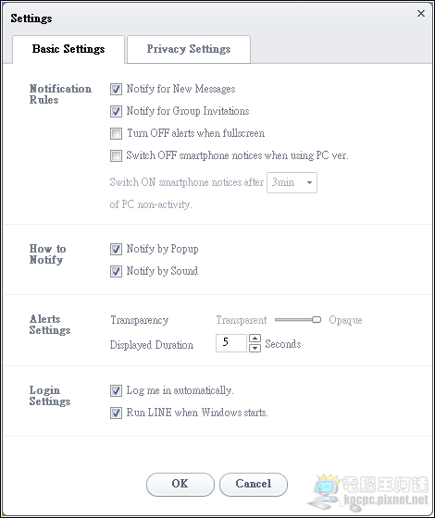Toggle Notify by Sound checkbox
The image size is (435, 518).
pyautogui.click(x=116, y=271)
